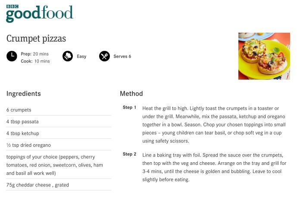Viewport: 300px width, 201px height.
Task: Select the 6 crumpets ingredient row
Action: click(59, 110)
